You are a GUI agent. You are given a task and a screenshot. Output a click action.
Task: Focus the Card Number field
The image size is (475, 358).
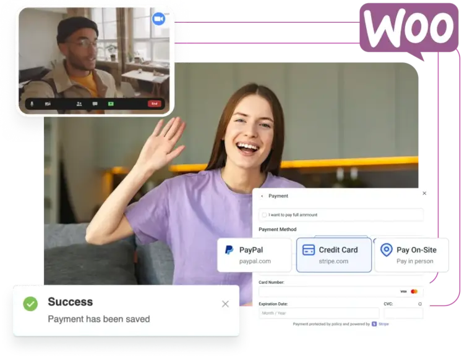[x=341, y=291]
